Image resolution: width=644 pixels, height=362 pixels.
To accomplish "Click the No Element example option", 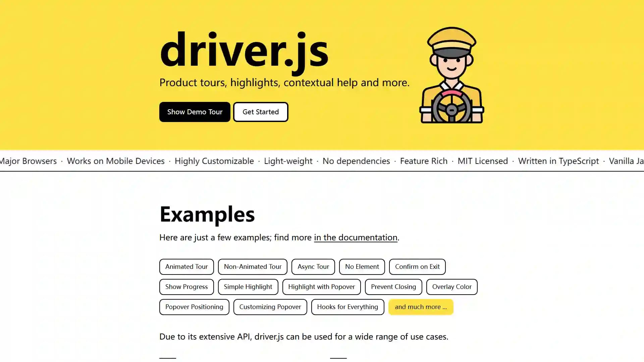I will 362,266.
